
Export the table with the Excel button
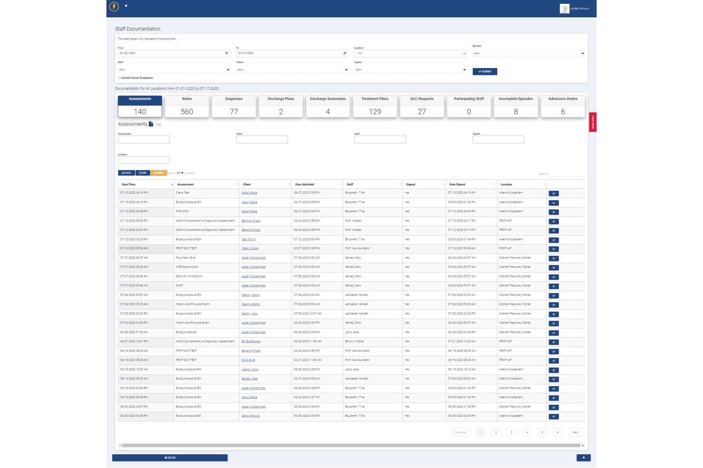126,173
